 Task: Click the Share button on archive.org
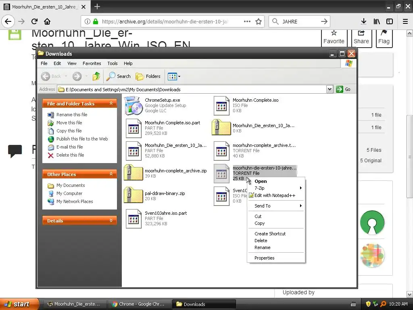(x=361, y=38)
